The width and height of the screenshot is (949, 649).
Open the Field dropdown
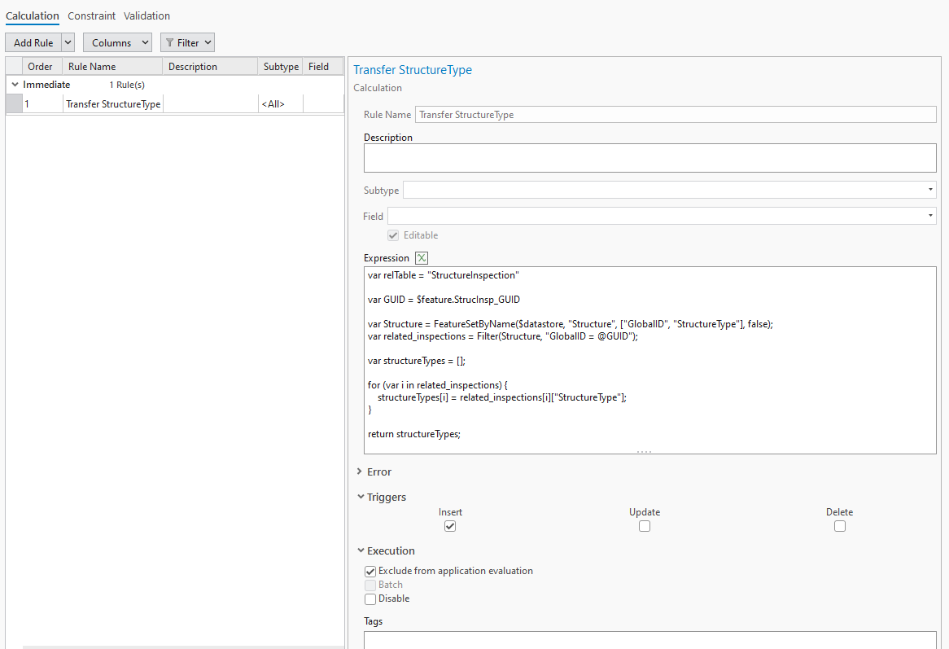pos(929,216)
